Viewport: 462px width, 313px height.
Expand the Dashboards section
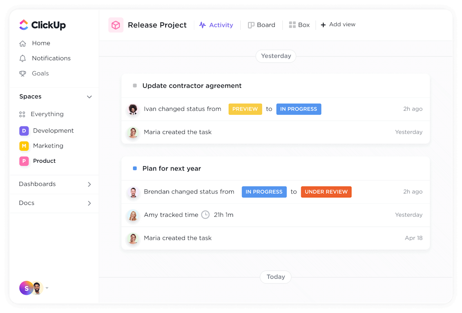[89, 184]
